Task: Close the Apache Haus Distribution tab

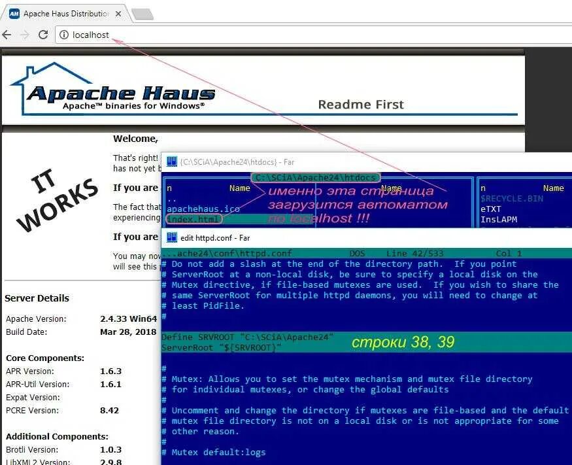Action: (118, 14)
